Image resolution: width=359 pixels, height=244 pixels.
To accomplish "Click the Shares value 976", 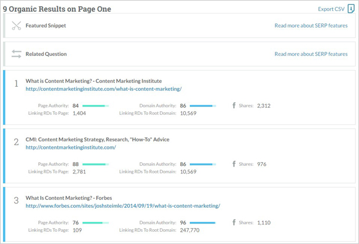I will [x=262, y=164].
